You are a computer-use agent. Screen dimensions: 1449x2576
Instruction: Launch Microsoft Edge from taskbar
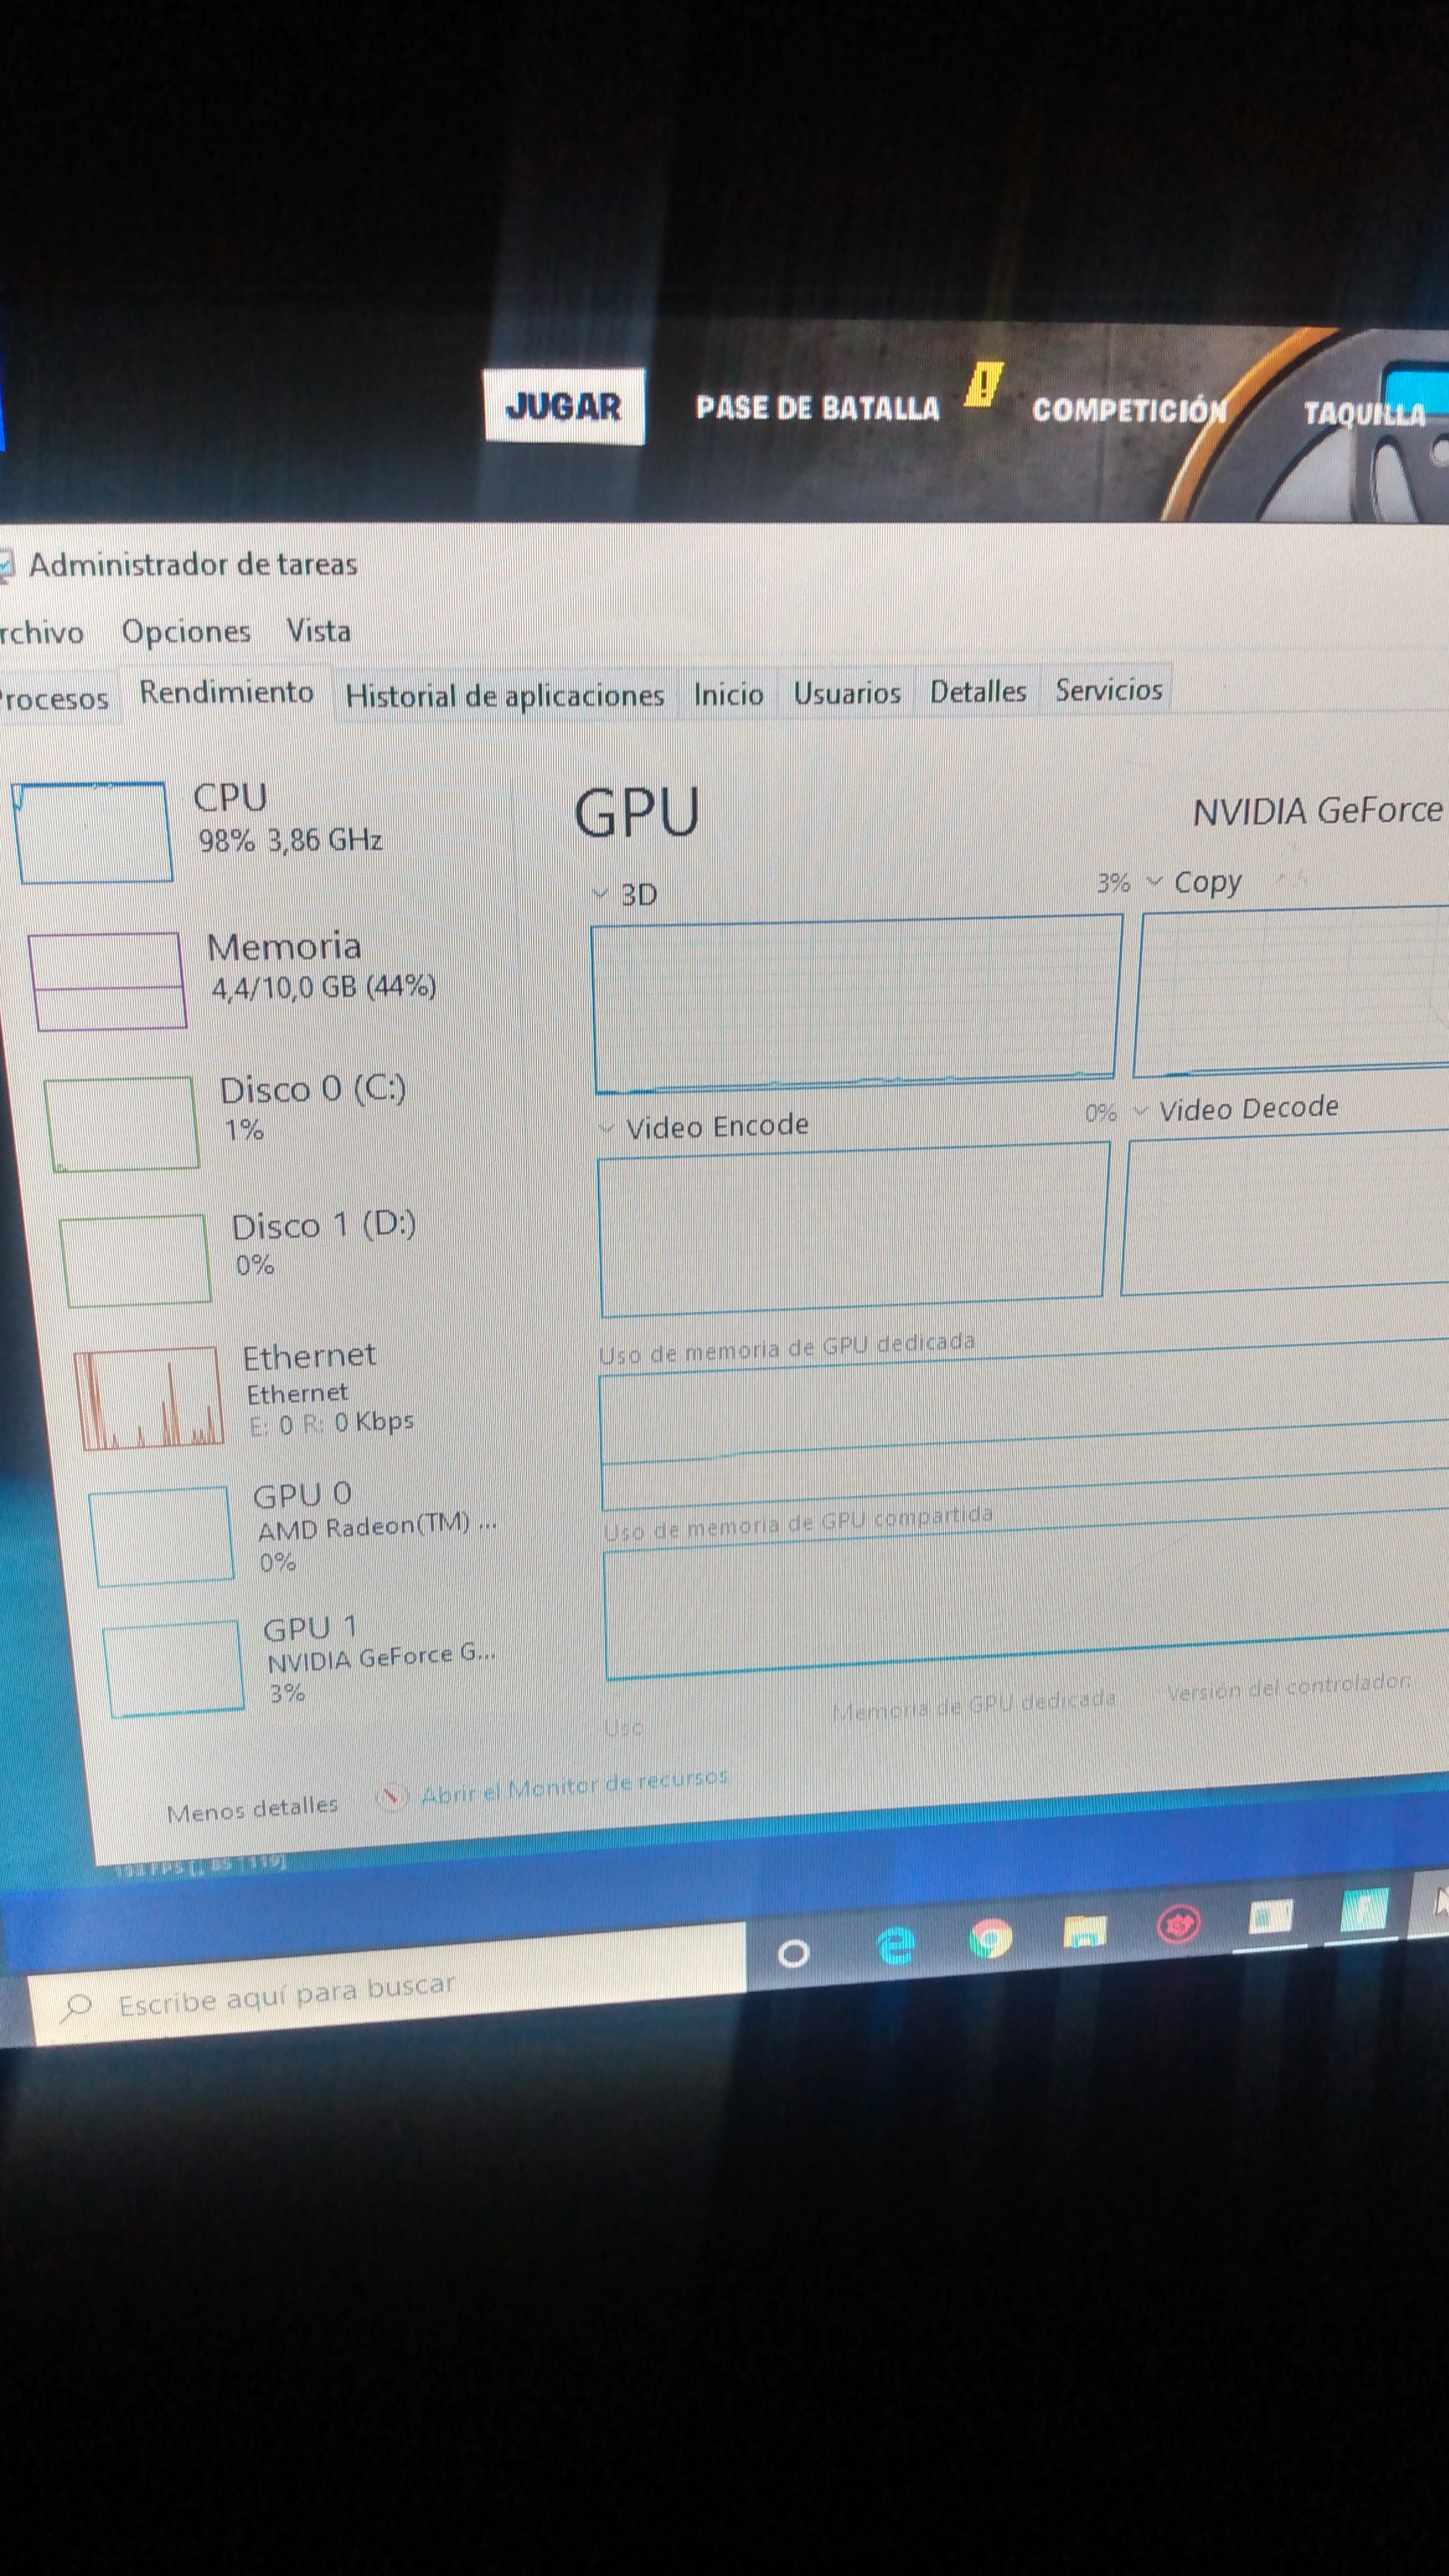(895, 1945)
